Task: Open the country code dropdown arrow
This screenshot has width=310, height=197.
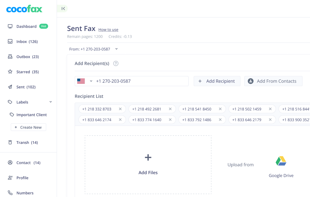Action: click(x=91, y=81)
